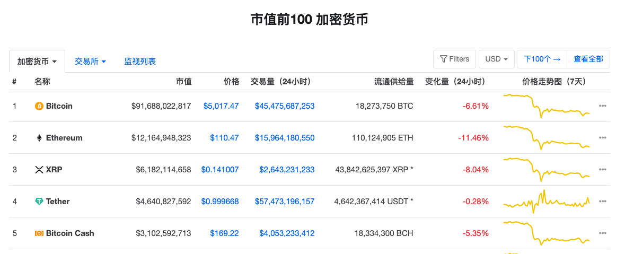Click Ethereum volume $15,964,180,550
The image size is (634, 254).
pos(285,138)
